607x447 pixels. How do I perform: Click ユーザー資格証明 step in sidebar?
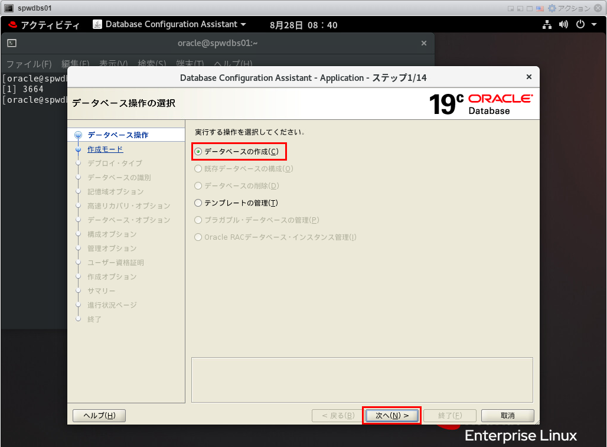click(x=115, y=262)
